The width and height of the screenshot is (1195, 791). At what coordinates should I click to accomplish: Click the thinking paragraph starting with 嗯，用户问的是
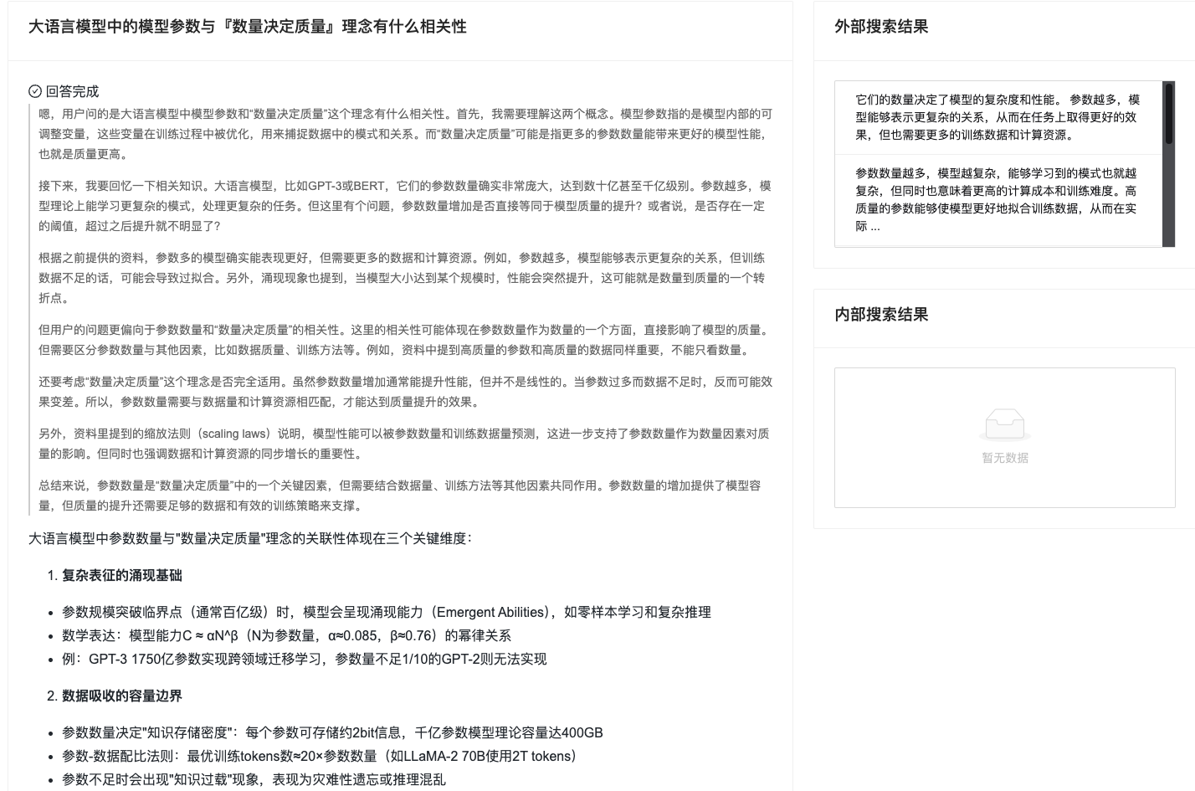tap(405, 134)
